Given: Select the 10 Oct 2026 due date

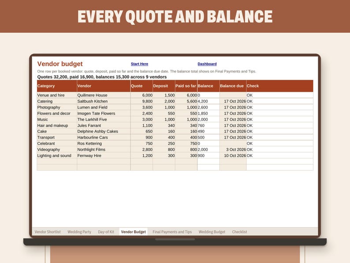Looking at the screenshot, I should (x=233, y=155).
